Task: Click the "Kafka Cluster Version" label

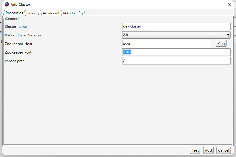Action: pos(23,35)
